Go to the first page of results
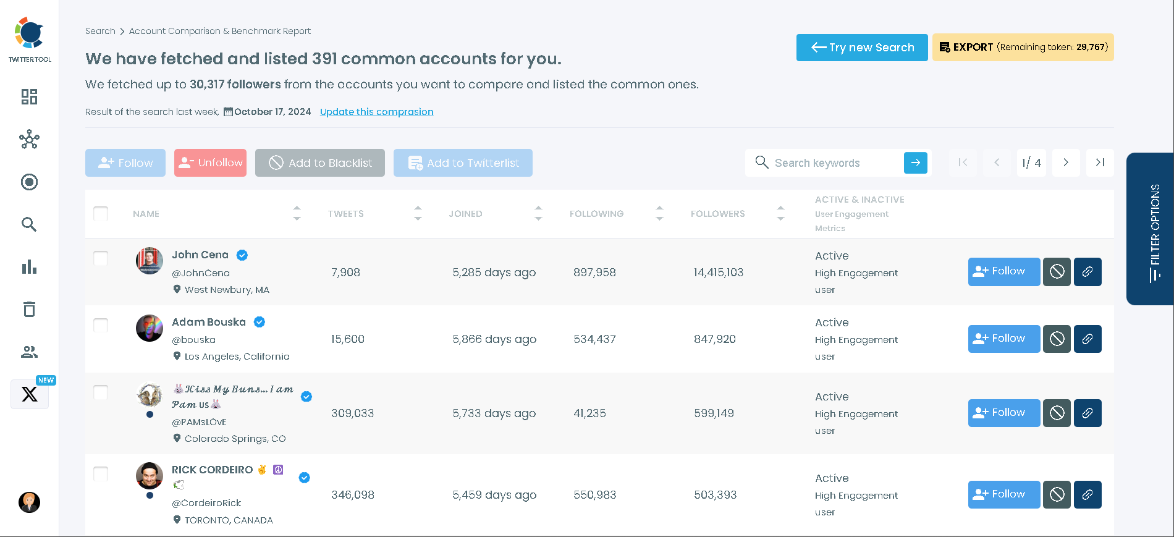Viewport: 1174px width, 537px height. [x=963, y=163]
